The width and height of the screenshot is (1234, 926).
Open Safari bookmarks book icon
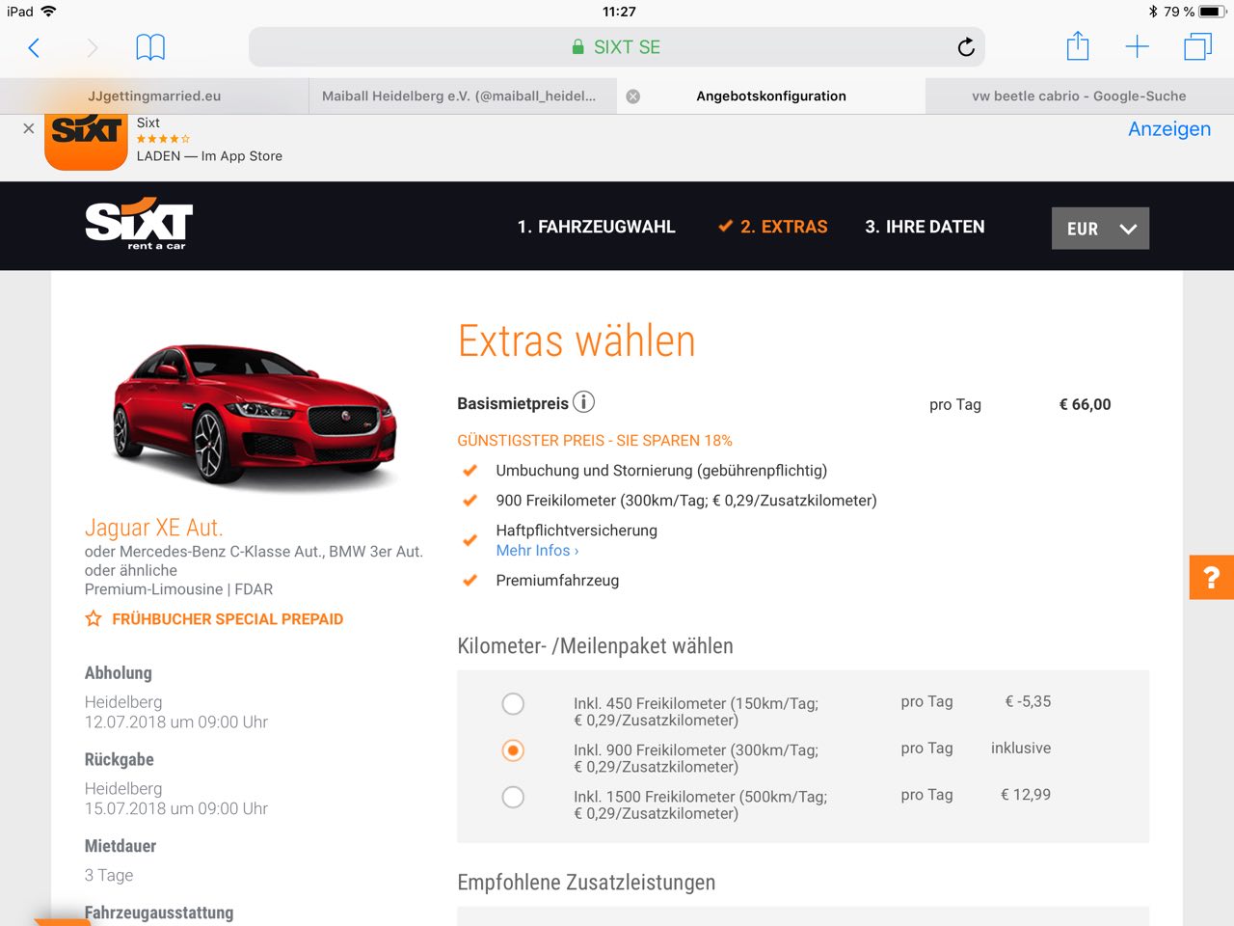150,47
